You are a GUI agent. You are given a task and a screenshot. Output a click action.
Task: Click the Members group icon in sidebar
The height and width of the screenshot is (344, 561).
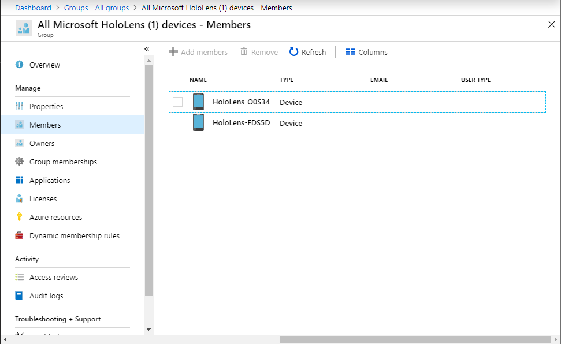pos(19,125)
